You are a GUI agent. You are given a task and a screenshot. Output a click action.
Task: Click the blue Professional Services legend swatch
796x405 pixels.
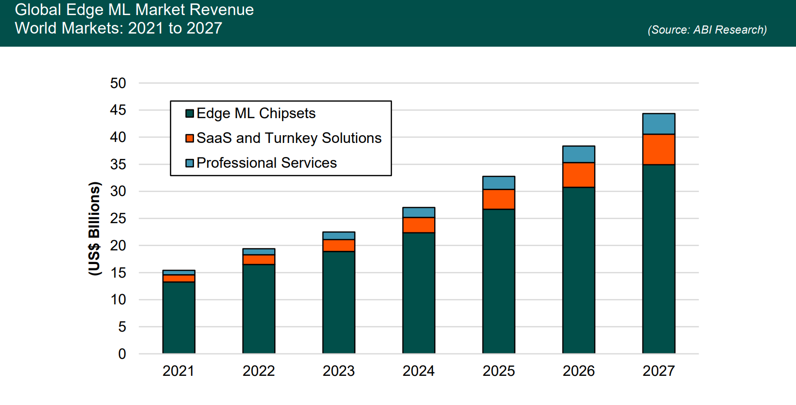tap(190, 163)
